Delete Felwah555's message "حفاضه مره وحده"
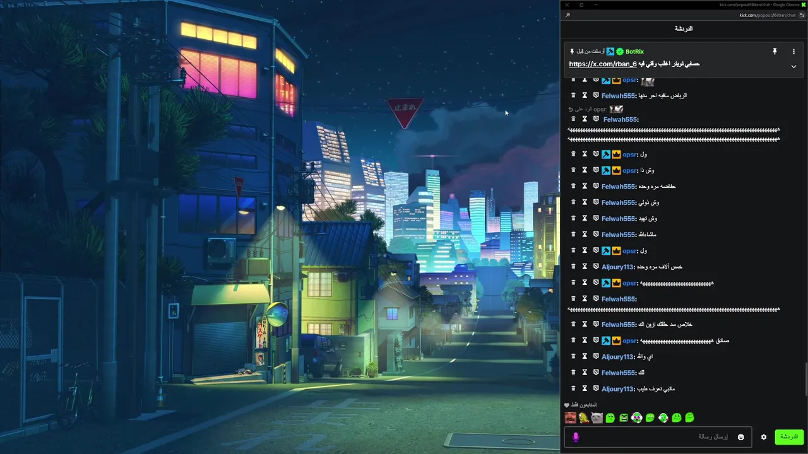 [573, 187]
